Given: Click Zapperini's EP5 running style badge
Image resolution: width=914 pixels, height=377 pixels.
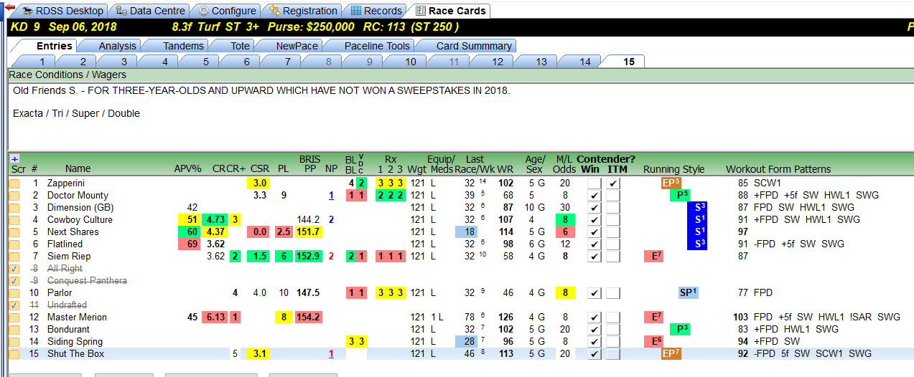Looking at the screenshot, I should pyautogui.click(x=671, y=183).
